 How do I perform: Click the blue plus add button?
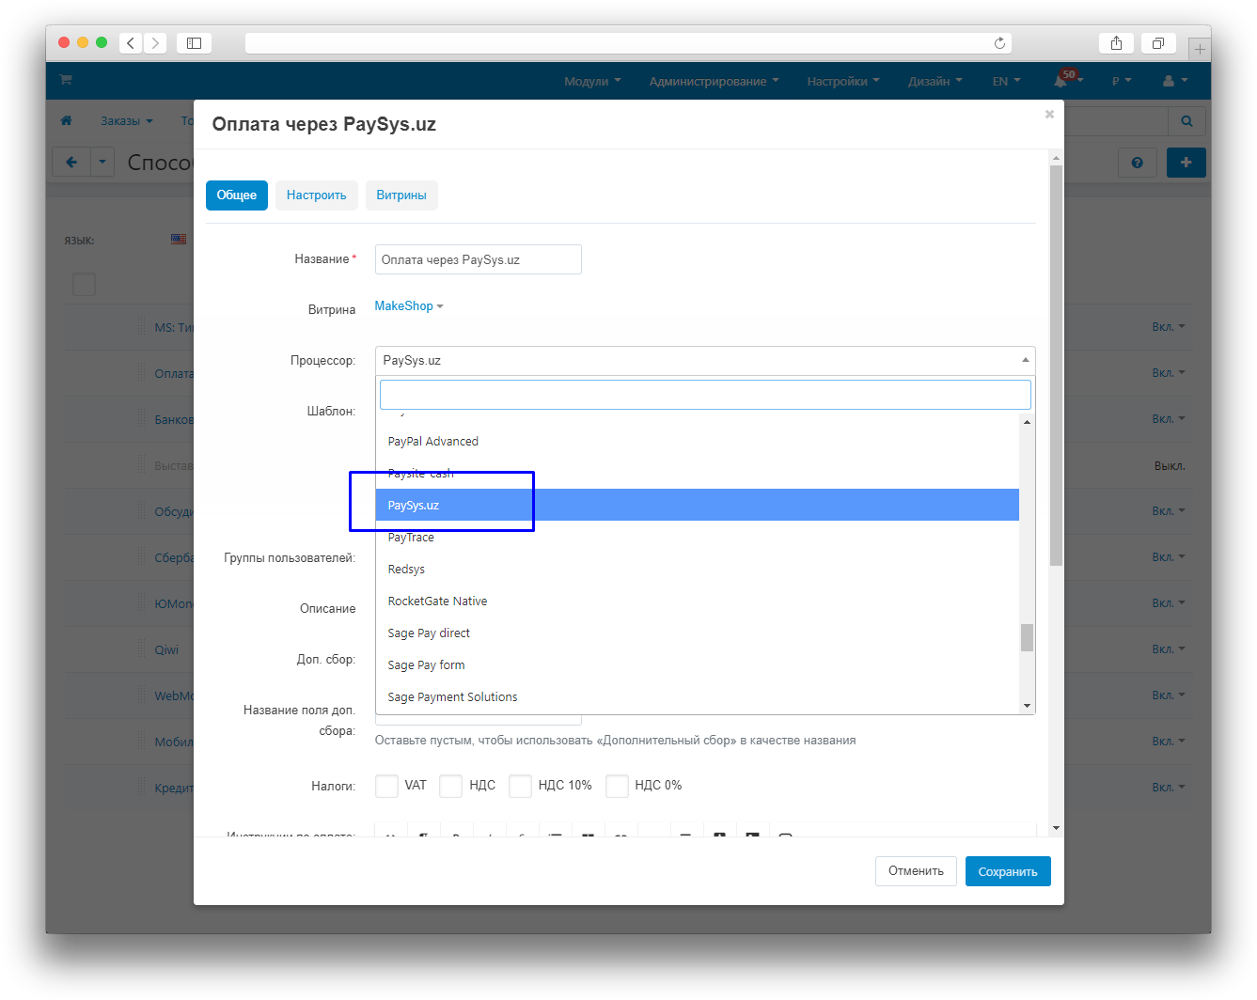coord(1186,163)
